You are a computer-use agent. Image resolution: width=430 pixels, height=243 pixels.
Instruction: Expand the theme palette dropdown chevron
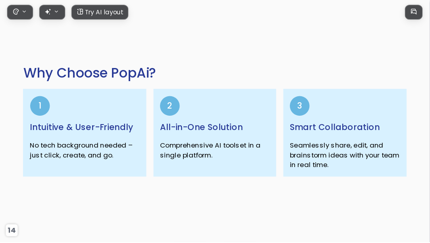pyautogui.click(x=24, y=12)
